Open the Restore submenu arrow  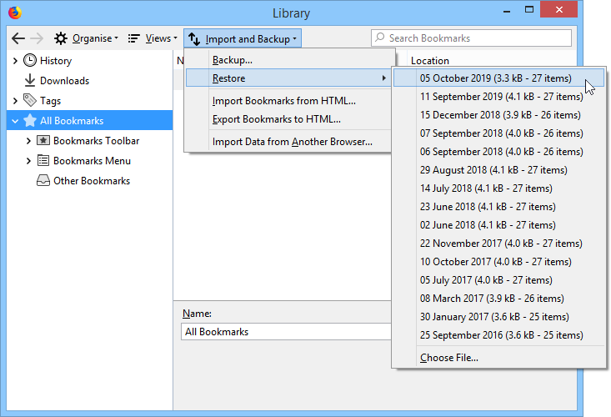coord(383,78)
